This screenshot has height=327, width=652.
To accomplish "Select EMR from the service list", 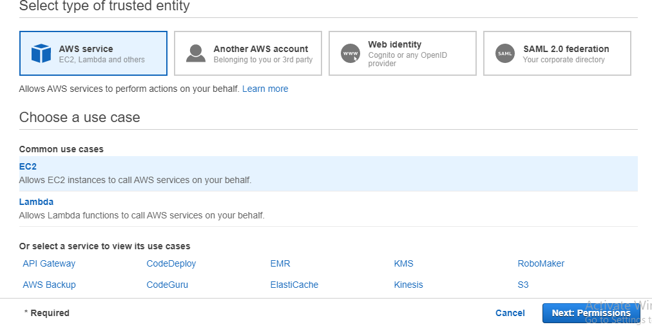I will (280, 263).
